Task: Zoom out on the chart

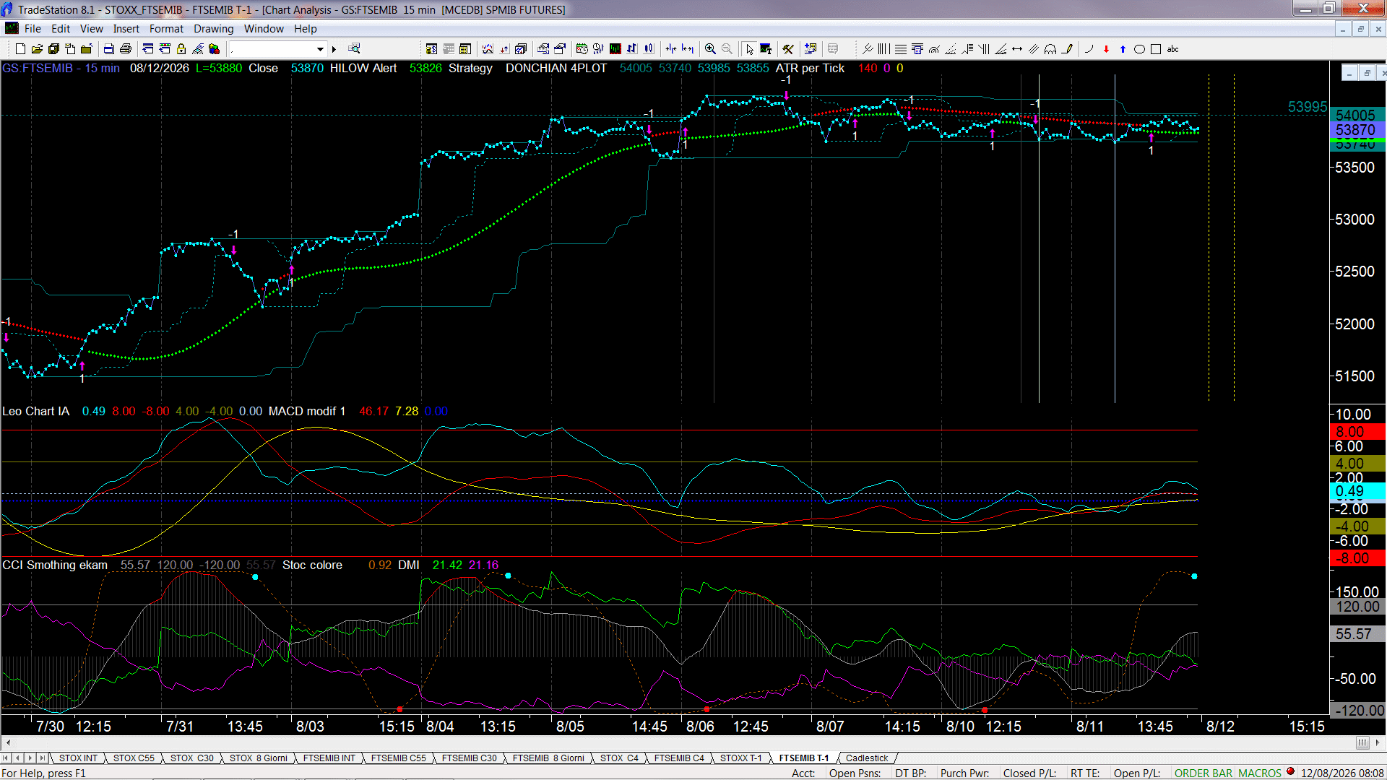Action: click(x=727, y=49)
